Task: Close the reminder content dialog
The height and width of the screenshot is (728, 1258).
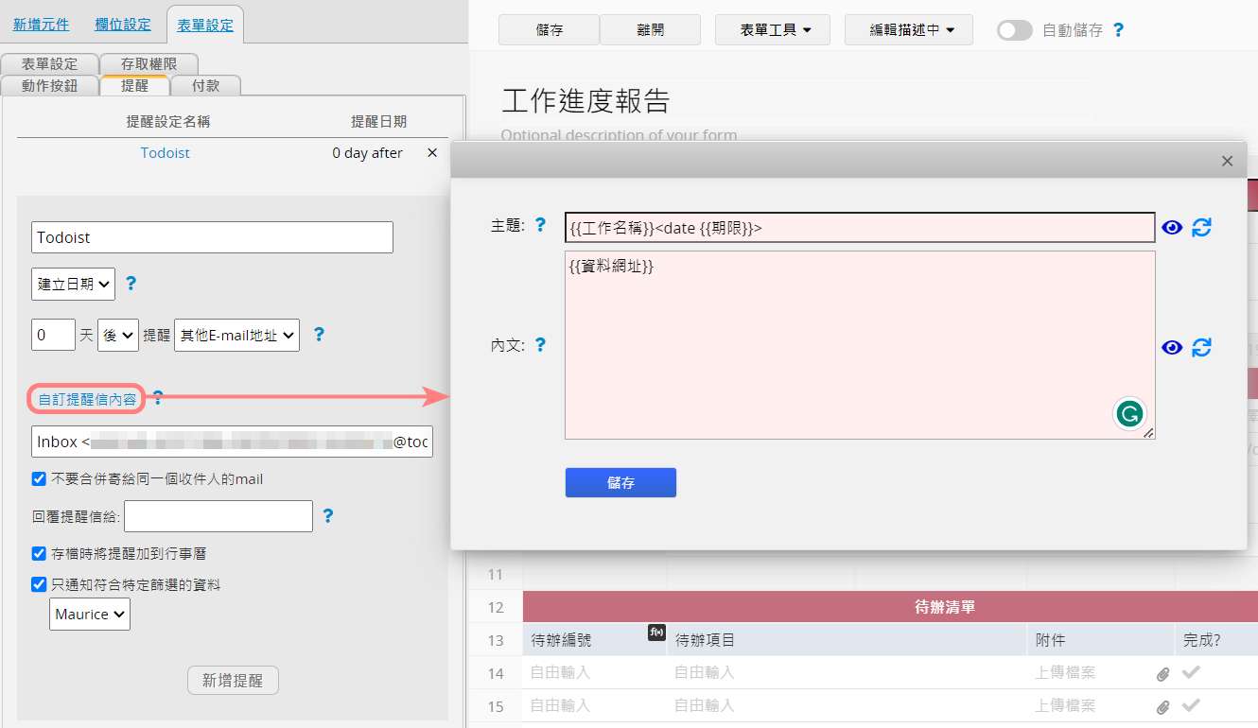Action: click(x=1227, y=161)
